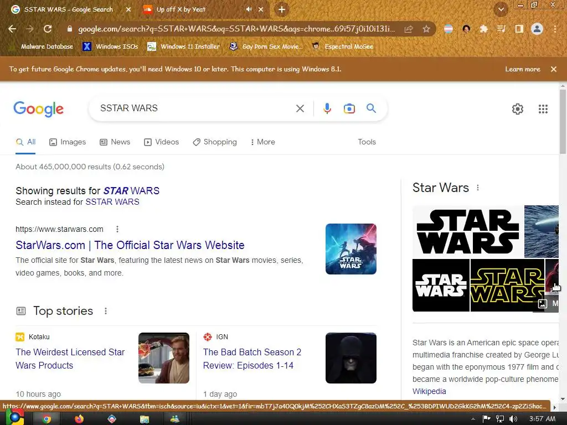Search instead for SSTAR WARS
This screenshot has height=425, width=567.
(x=112, y=202)
